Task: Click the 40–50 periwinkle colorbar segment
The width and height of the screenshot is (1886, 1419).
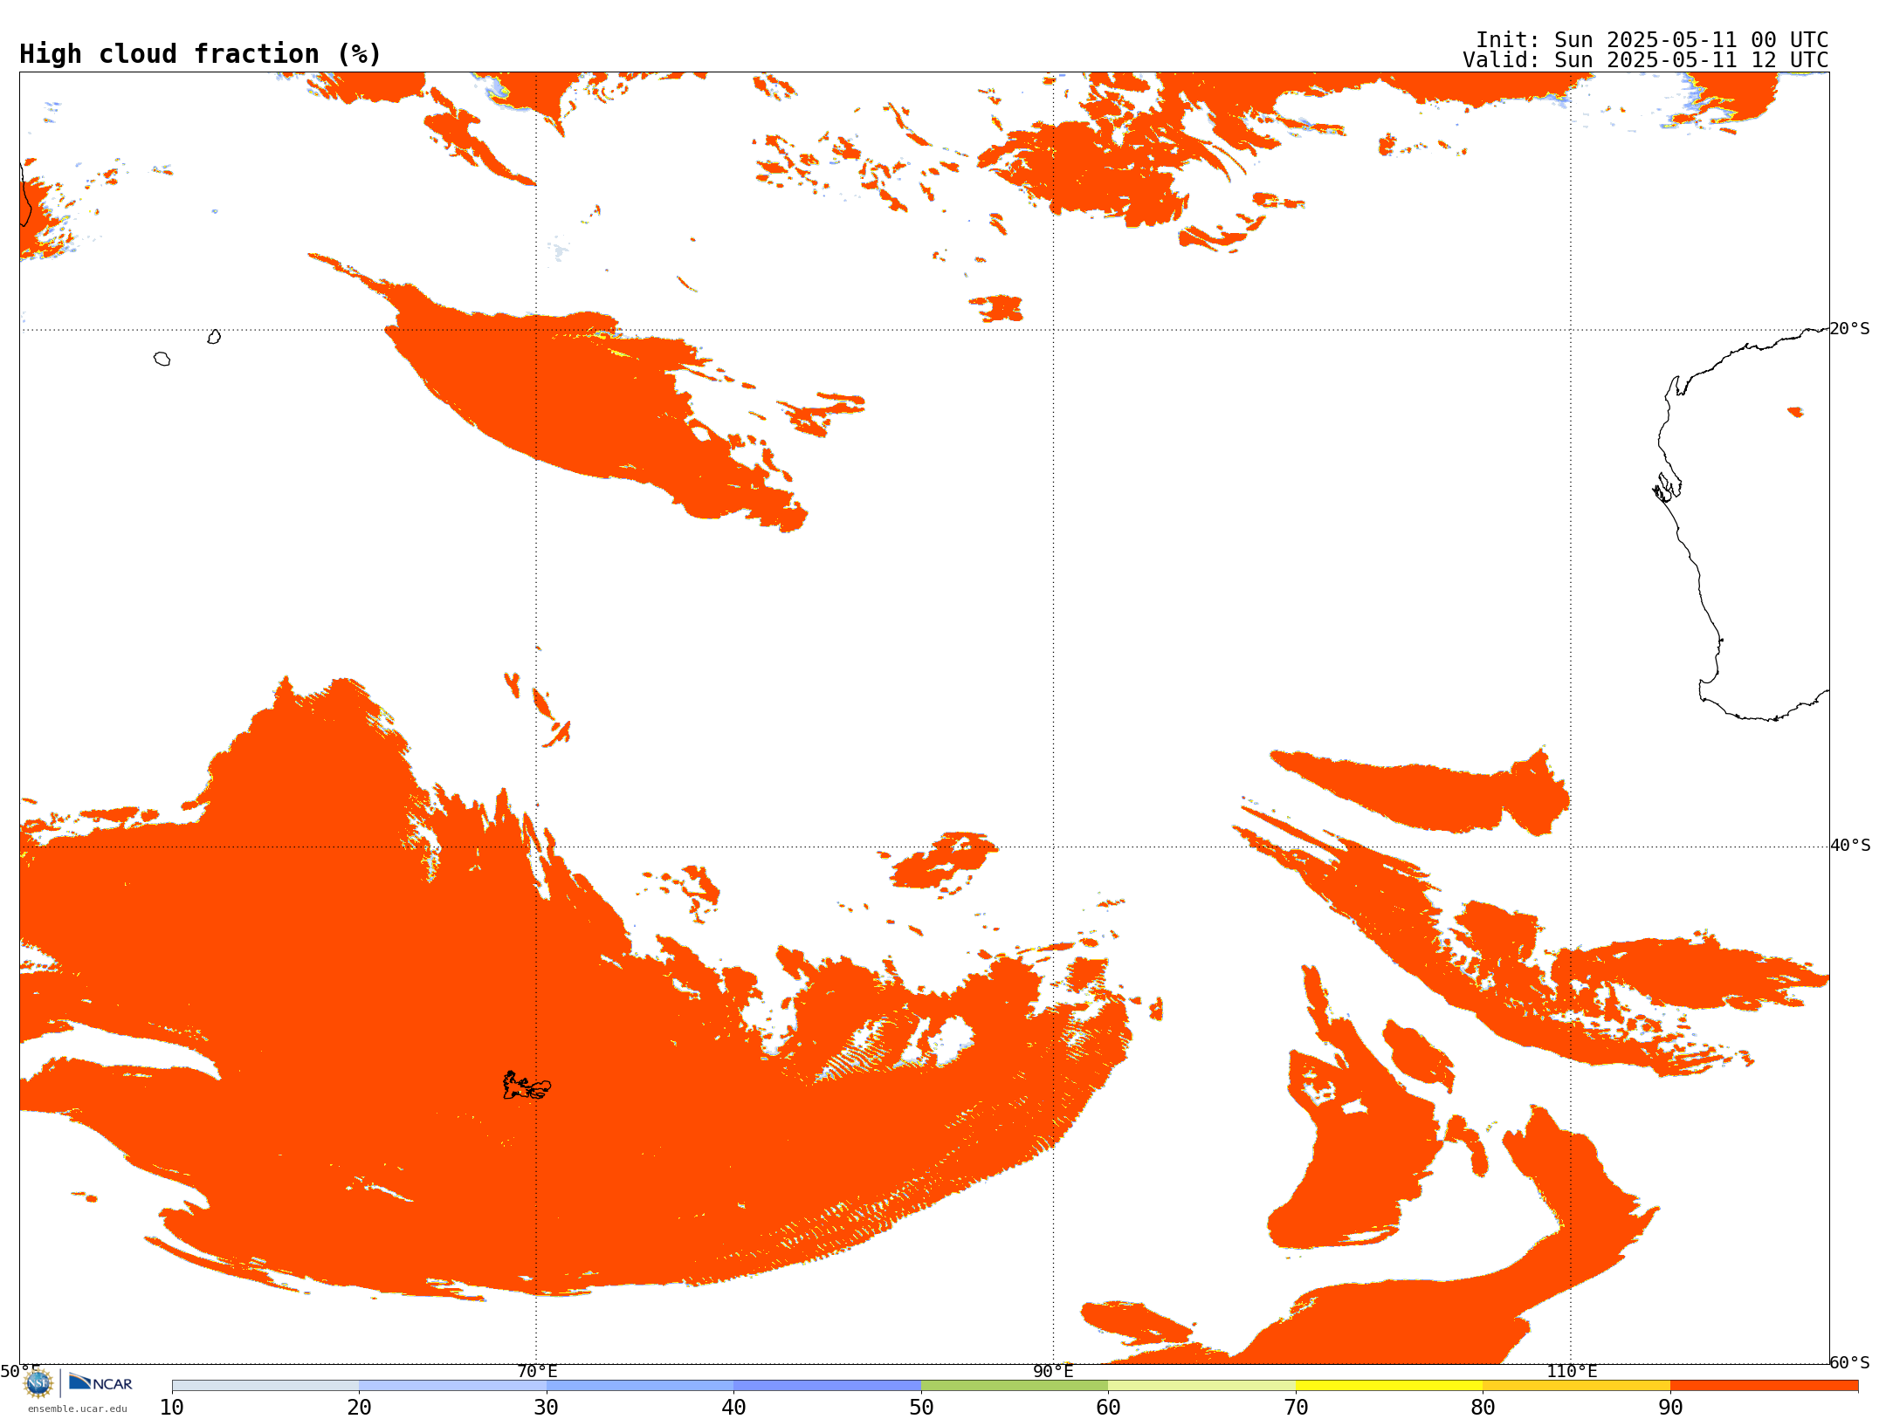Action: pyautogui.click(x=827, y=1386)
